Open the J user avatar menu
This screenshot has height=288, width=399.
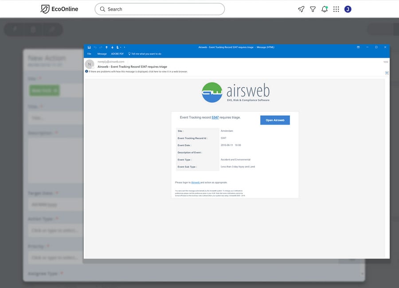coord(348,9)
